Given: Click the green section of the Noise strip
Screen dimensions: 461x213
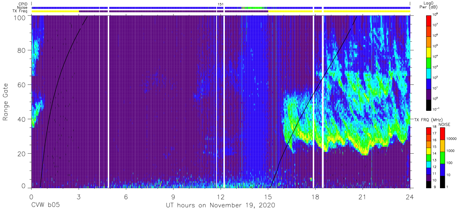Looking at the screenshot, I should click(255, 8).
